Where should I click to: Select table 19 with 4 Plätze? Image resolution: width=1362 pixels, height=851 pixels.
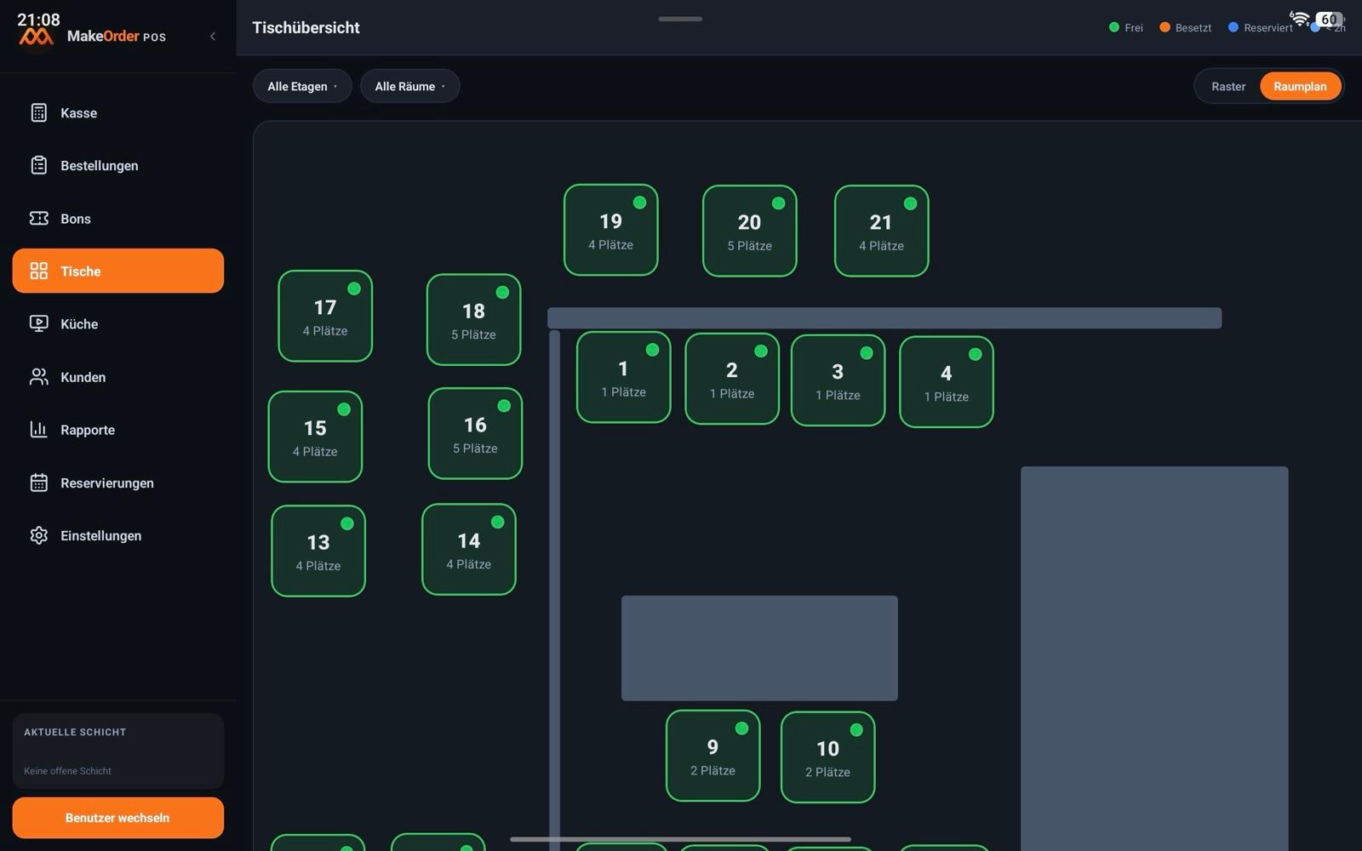[611, 230]
